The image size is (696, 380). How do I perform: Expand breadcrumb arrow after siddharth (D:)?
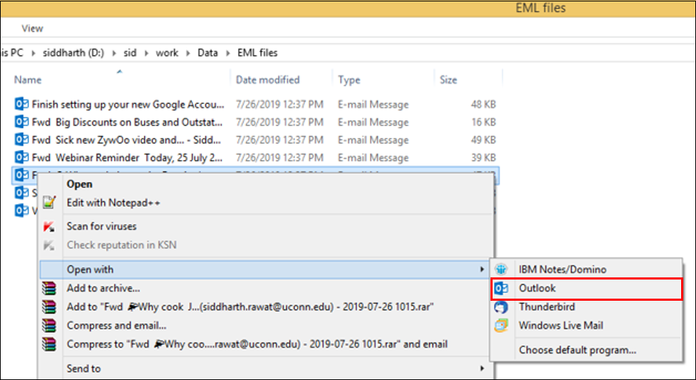[x=114, y=53]
